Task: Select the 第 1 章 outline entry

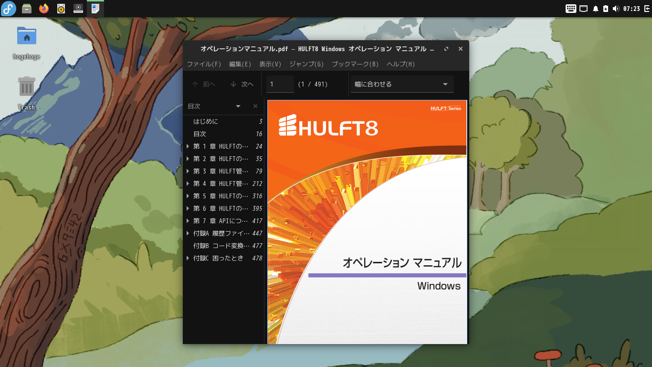Action: [x=224, y=146]
